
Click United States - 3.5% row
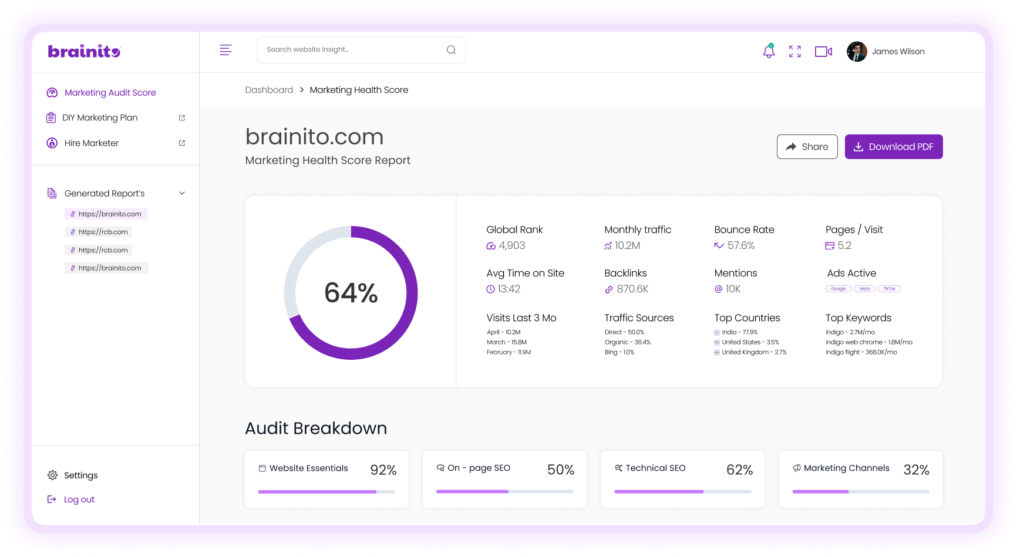[747, 342]
